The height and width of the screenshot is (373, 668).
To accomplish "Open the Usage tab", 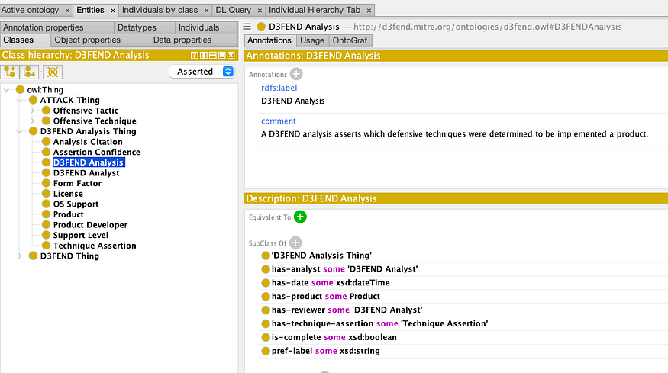I will (312, 40).
